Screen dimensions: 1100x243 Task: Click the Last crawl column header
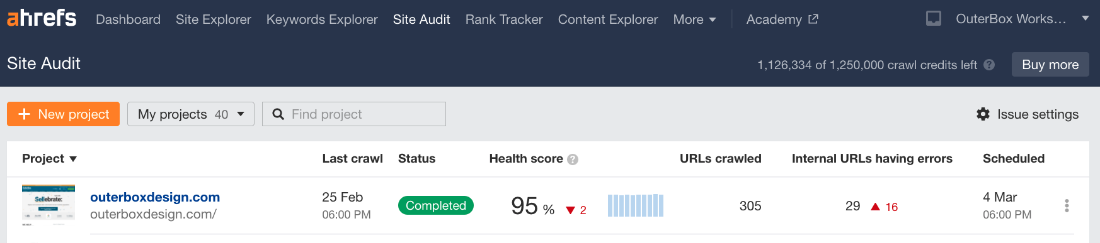pyautogui.click(x=352, y=159)
